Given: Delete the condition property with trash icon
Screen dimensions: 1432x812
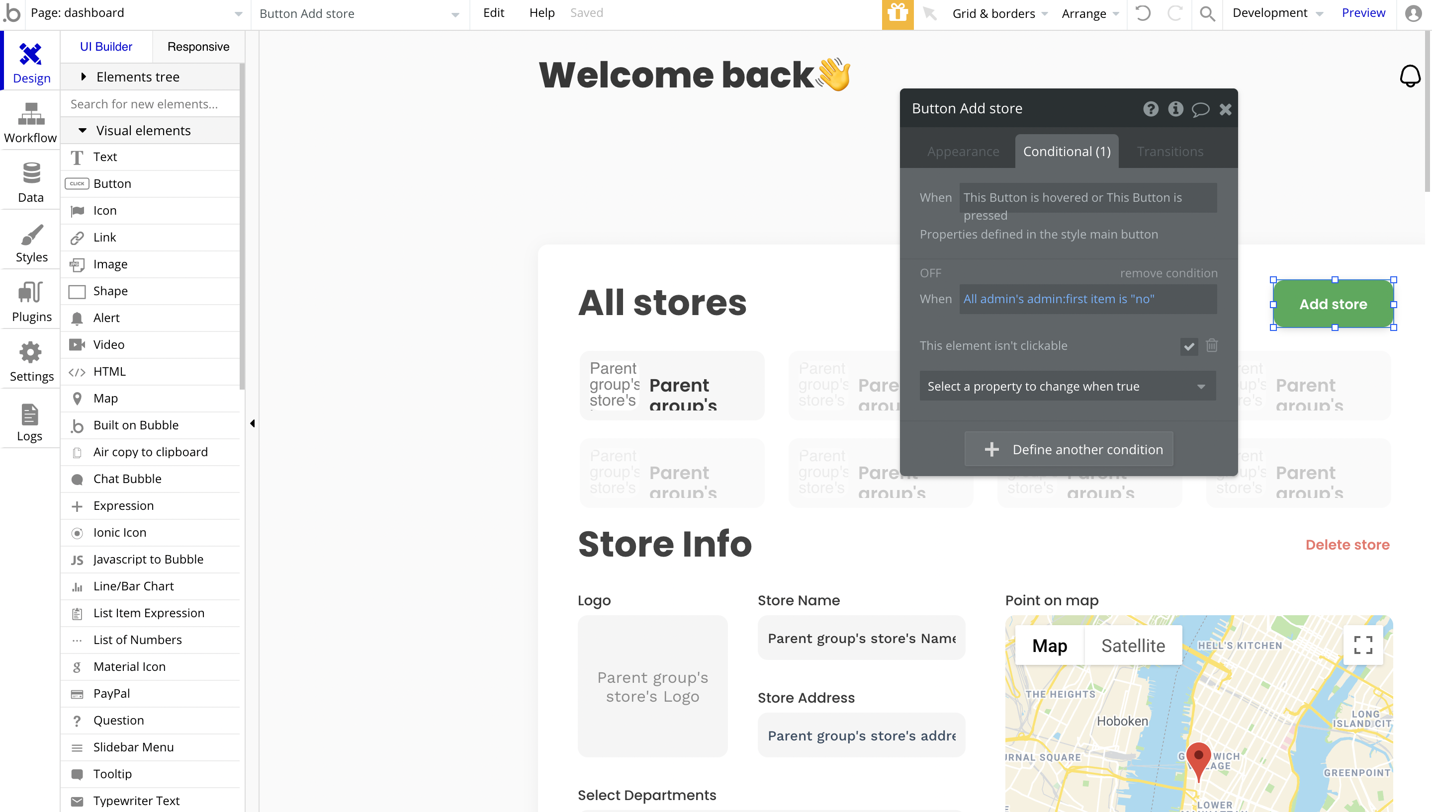Looking at the screenshot, I should 1212,346.
